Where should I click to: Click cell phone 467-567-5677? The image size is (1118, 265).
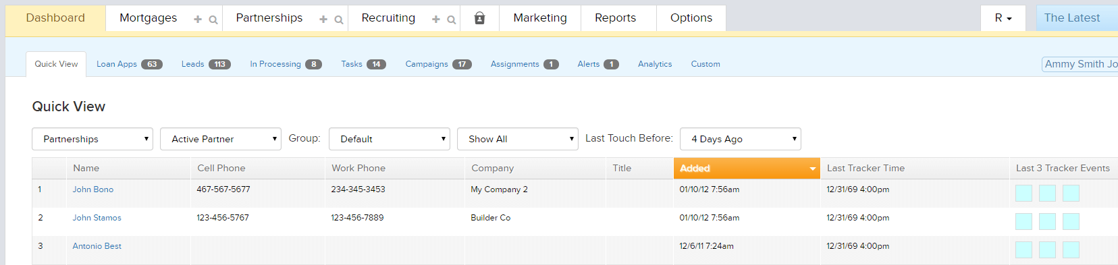tap(223, 189)
